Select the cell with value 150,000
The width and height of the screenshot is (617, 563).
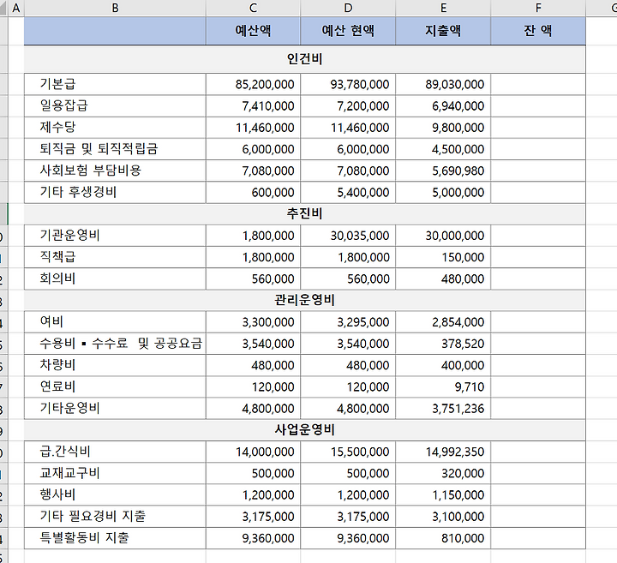point(444,257)
